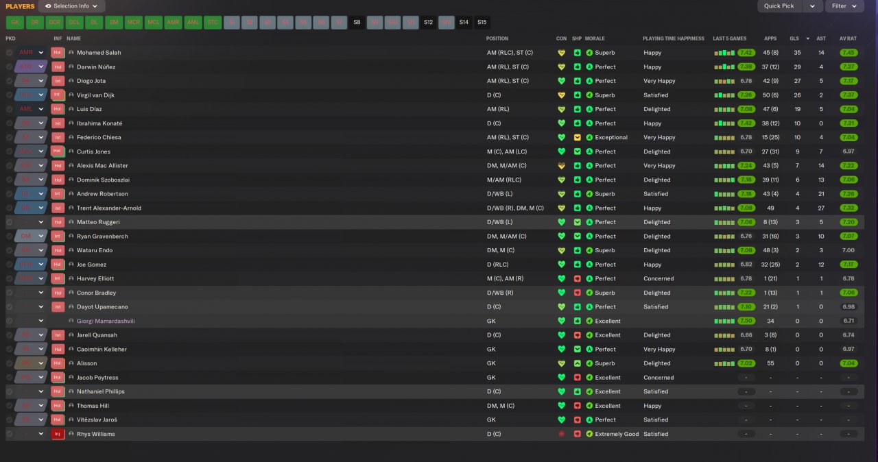Screen dimensions: 878x462
Task: Click the Hol info badge for Luis Díaz
Action: (58, 109)
